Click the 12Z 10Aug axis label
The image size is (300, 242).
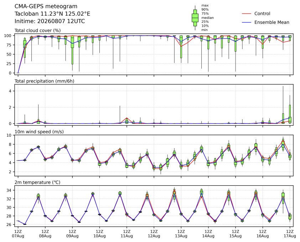pos(99,234)
